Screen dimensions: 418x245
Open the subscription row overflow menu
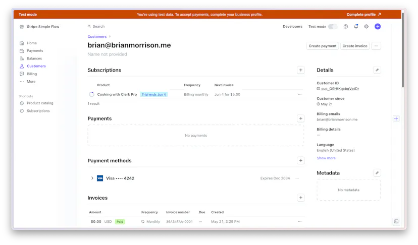coord(300,95)
